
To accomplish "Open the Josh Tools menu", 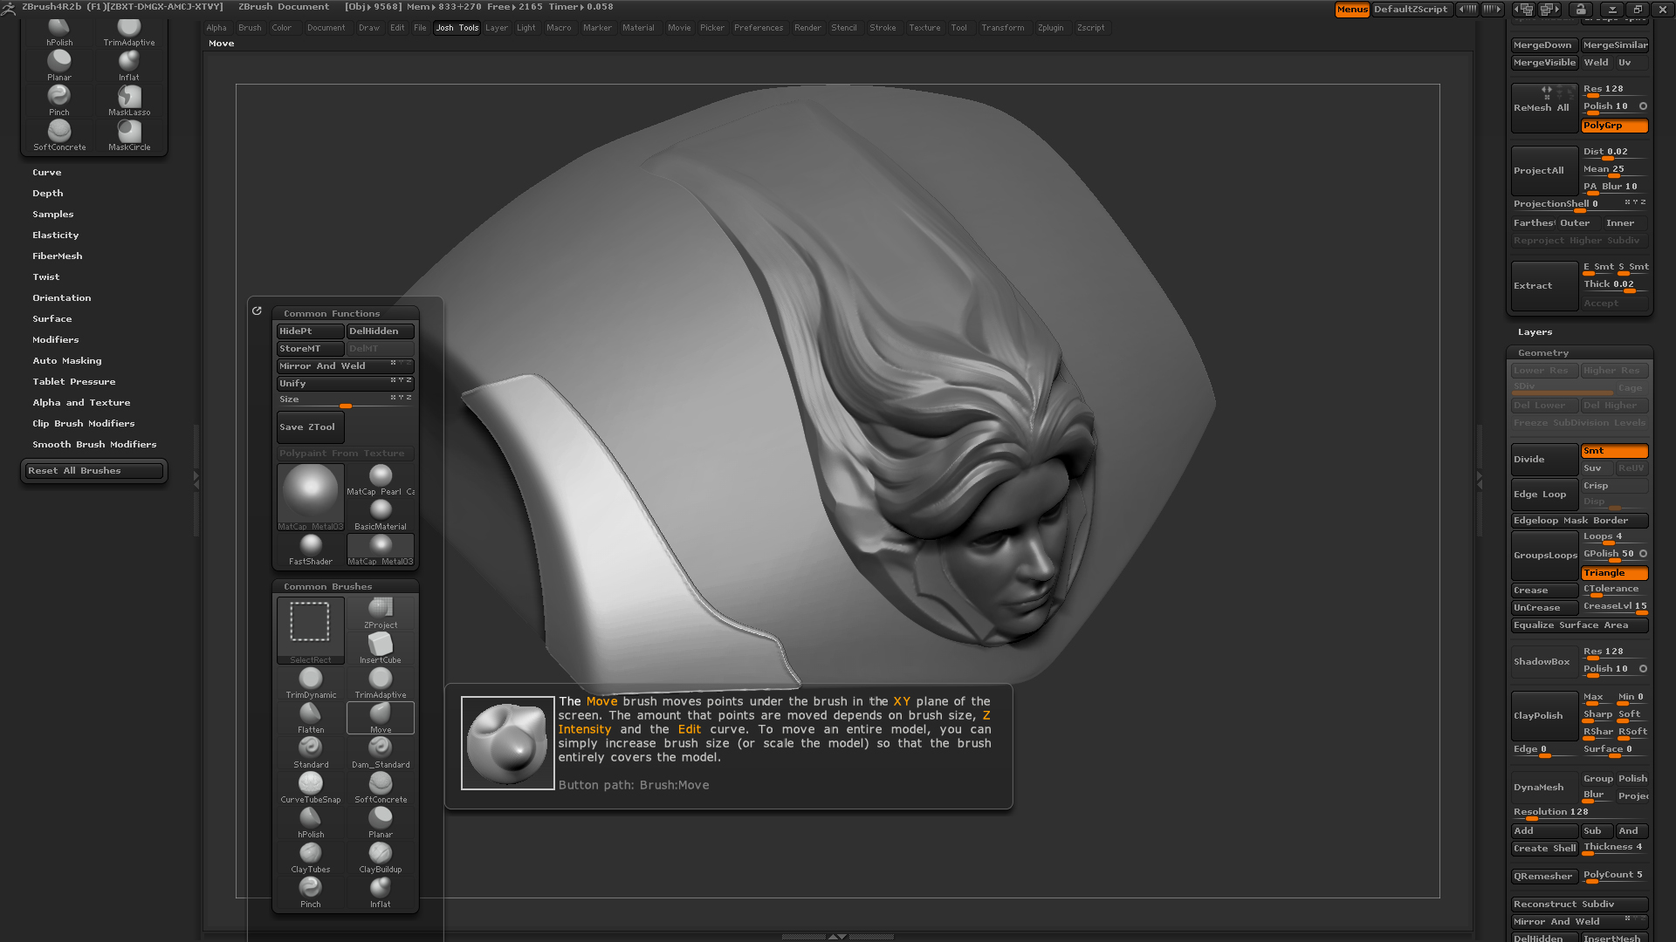I will coord(457,28).
